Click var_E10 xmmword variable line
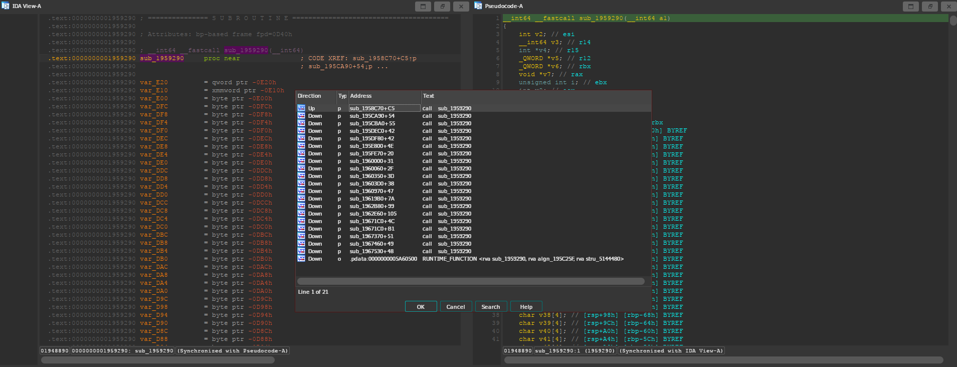 (x=212, y=90)
